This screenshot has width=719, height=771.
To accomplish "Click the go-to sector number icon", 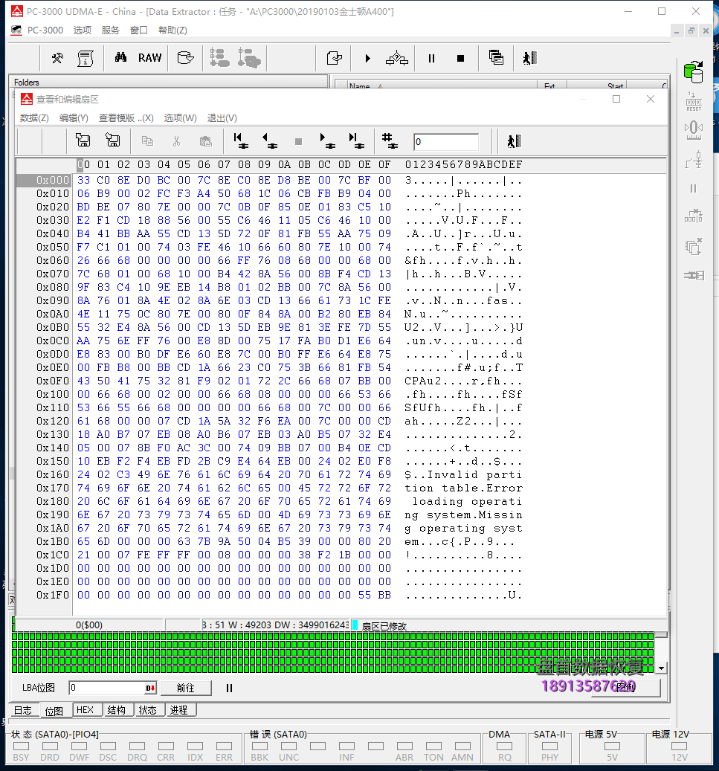I will 390,141.
